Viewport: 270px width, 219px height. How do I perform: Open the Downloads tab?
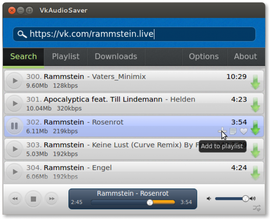coord(116,57)
